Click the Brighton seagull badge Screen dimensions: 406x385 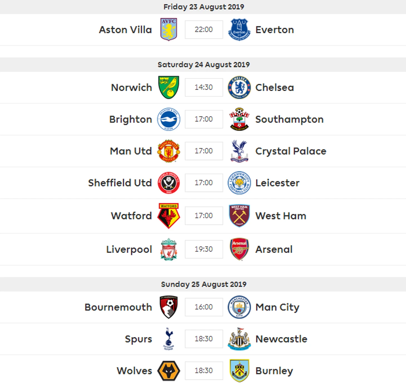(x=169, y=119)
